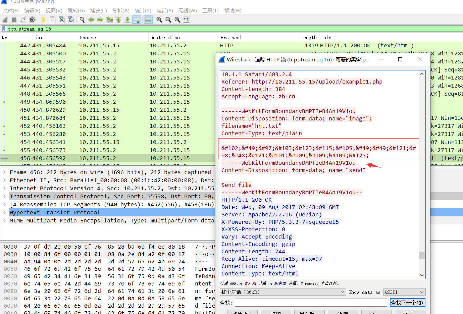Open the 文件(F) menu
Viewport: 463px width, 314px height.
coord(10,11)
